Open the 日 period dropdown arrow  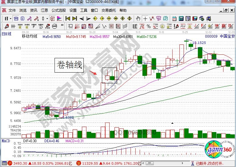click(x=10, y=19)
